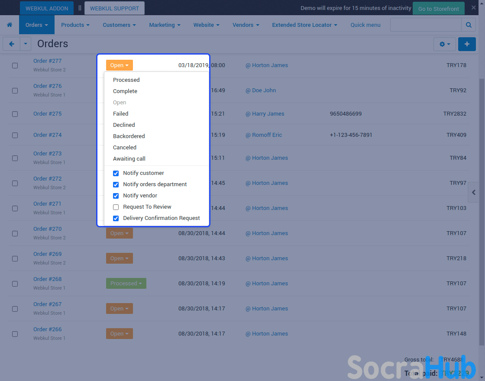
Task: Close the demo banner with X
Action: point(474,8)
